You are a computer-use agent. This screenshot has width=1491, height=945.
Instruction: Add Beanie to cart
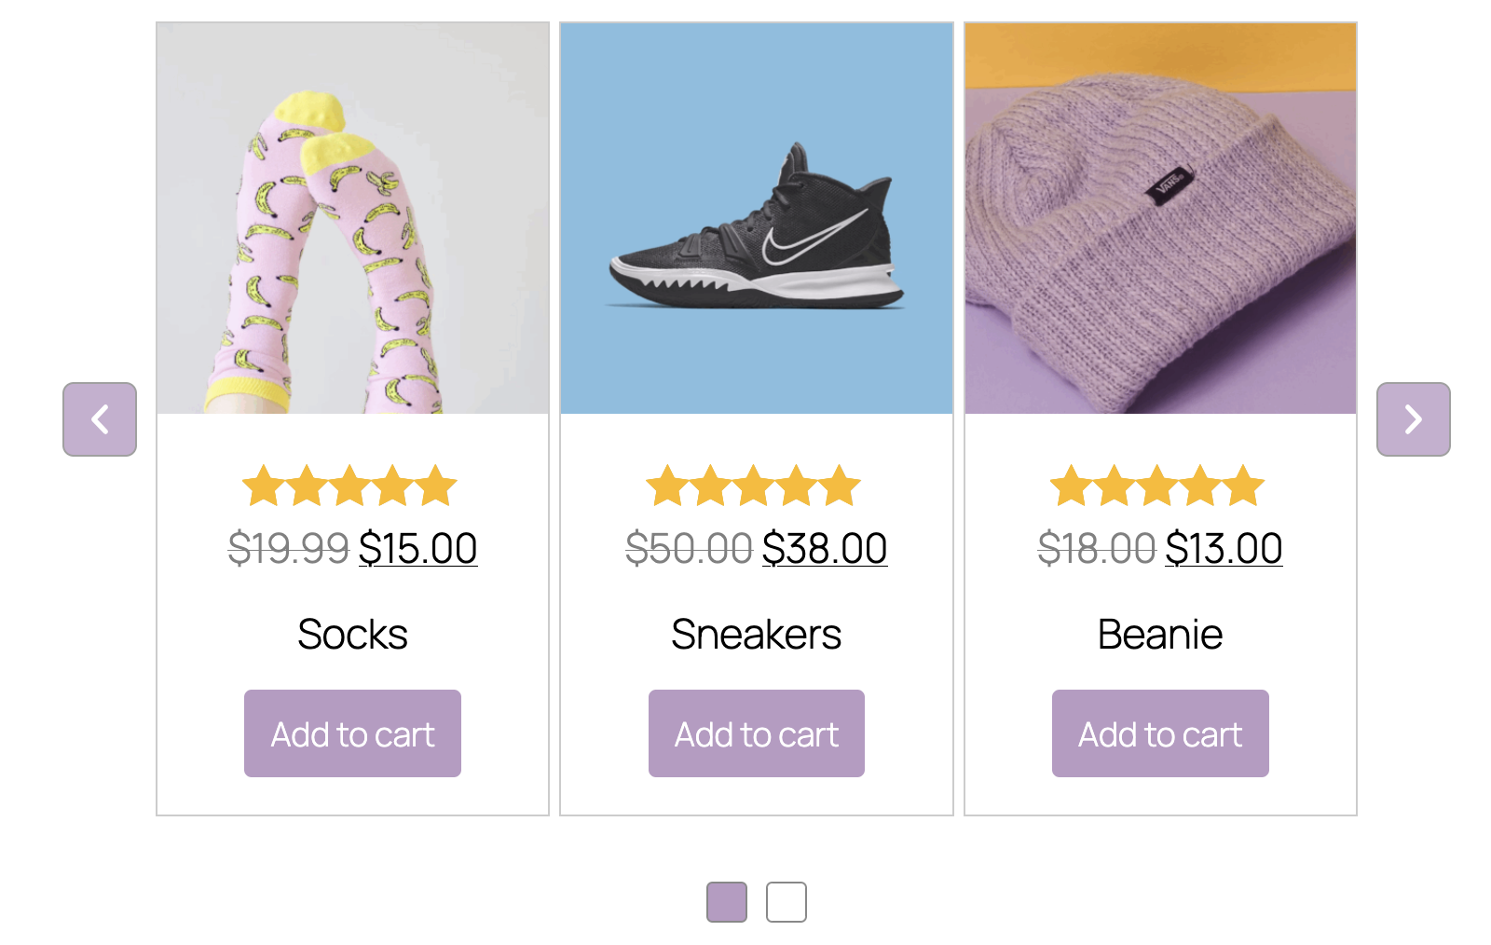(x=1160, y=733)
